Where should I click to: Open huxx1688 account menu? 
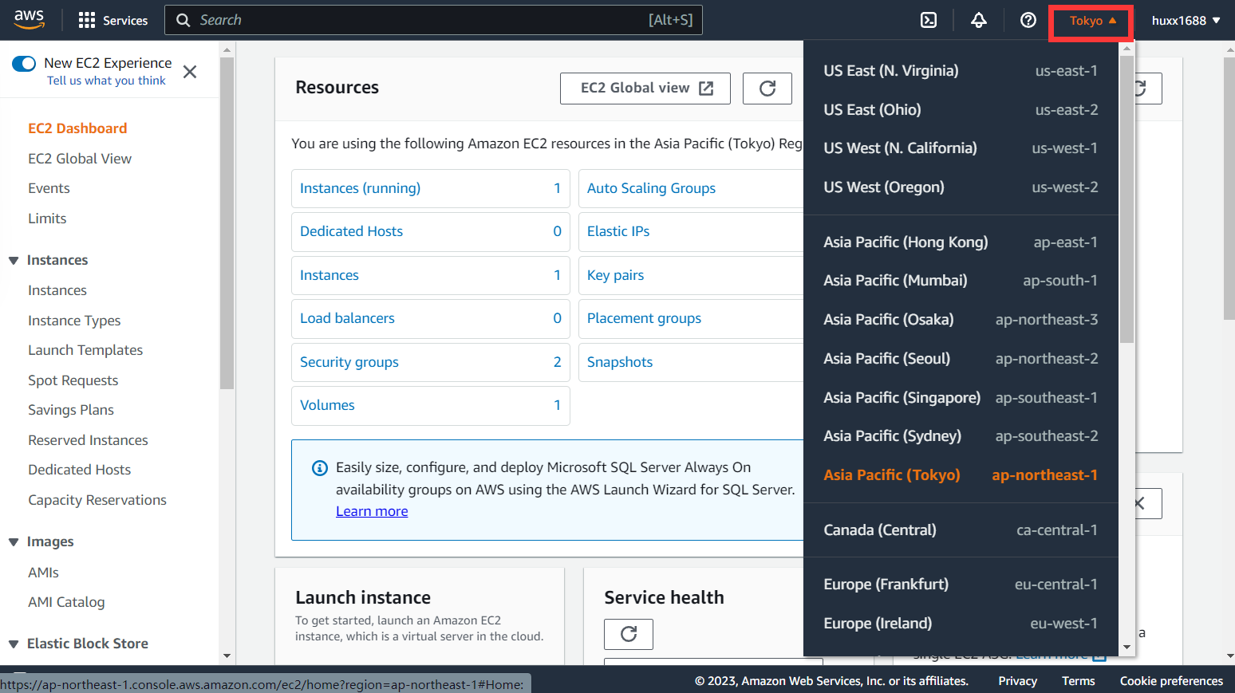tap(1186, 21)
